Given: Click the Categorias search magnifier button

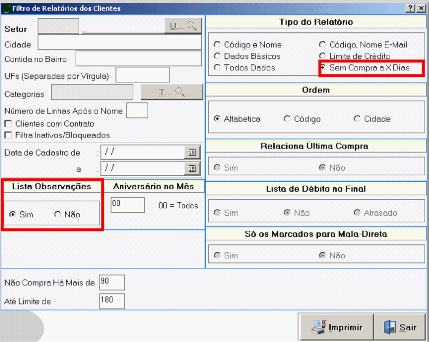Looking at the screenshot, I should pyautogui.click(x=172, y=92).
